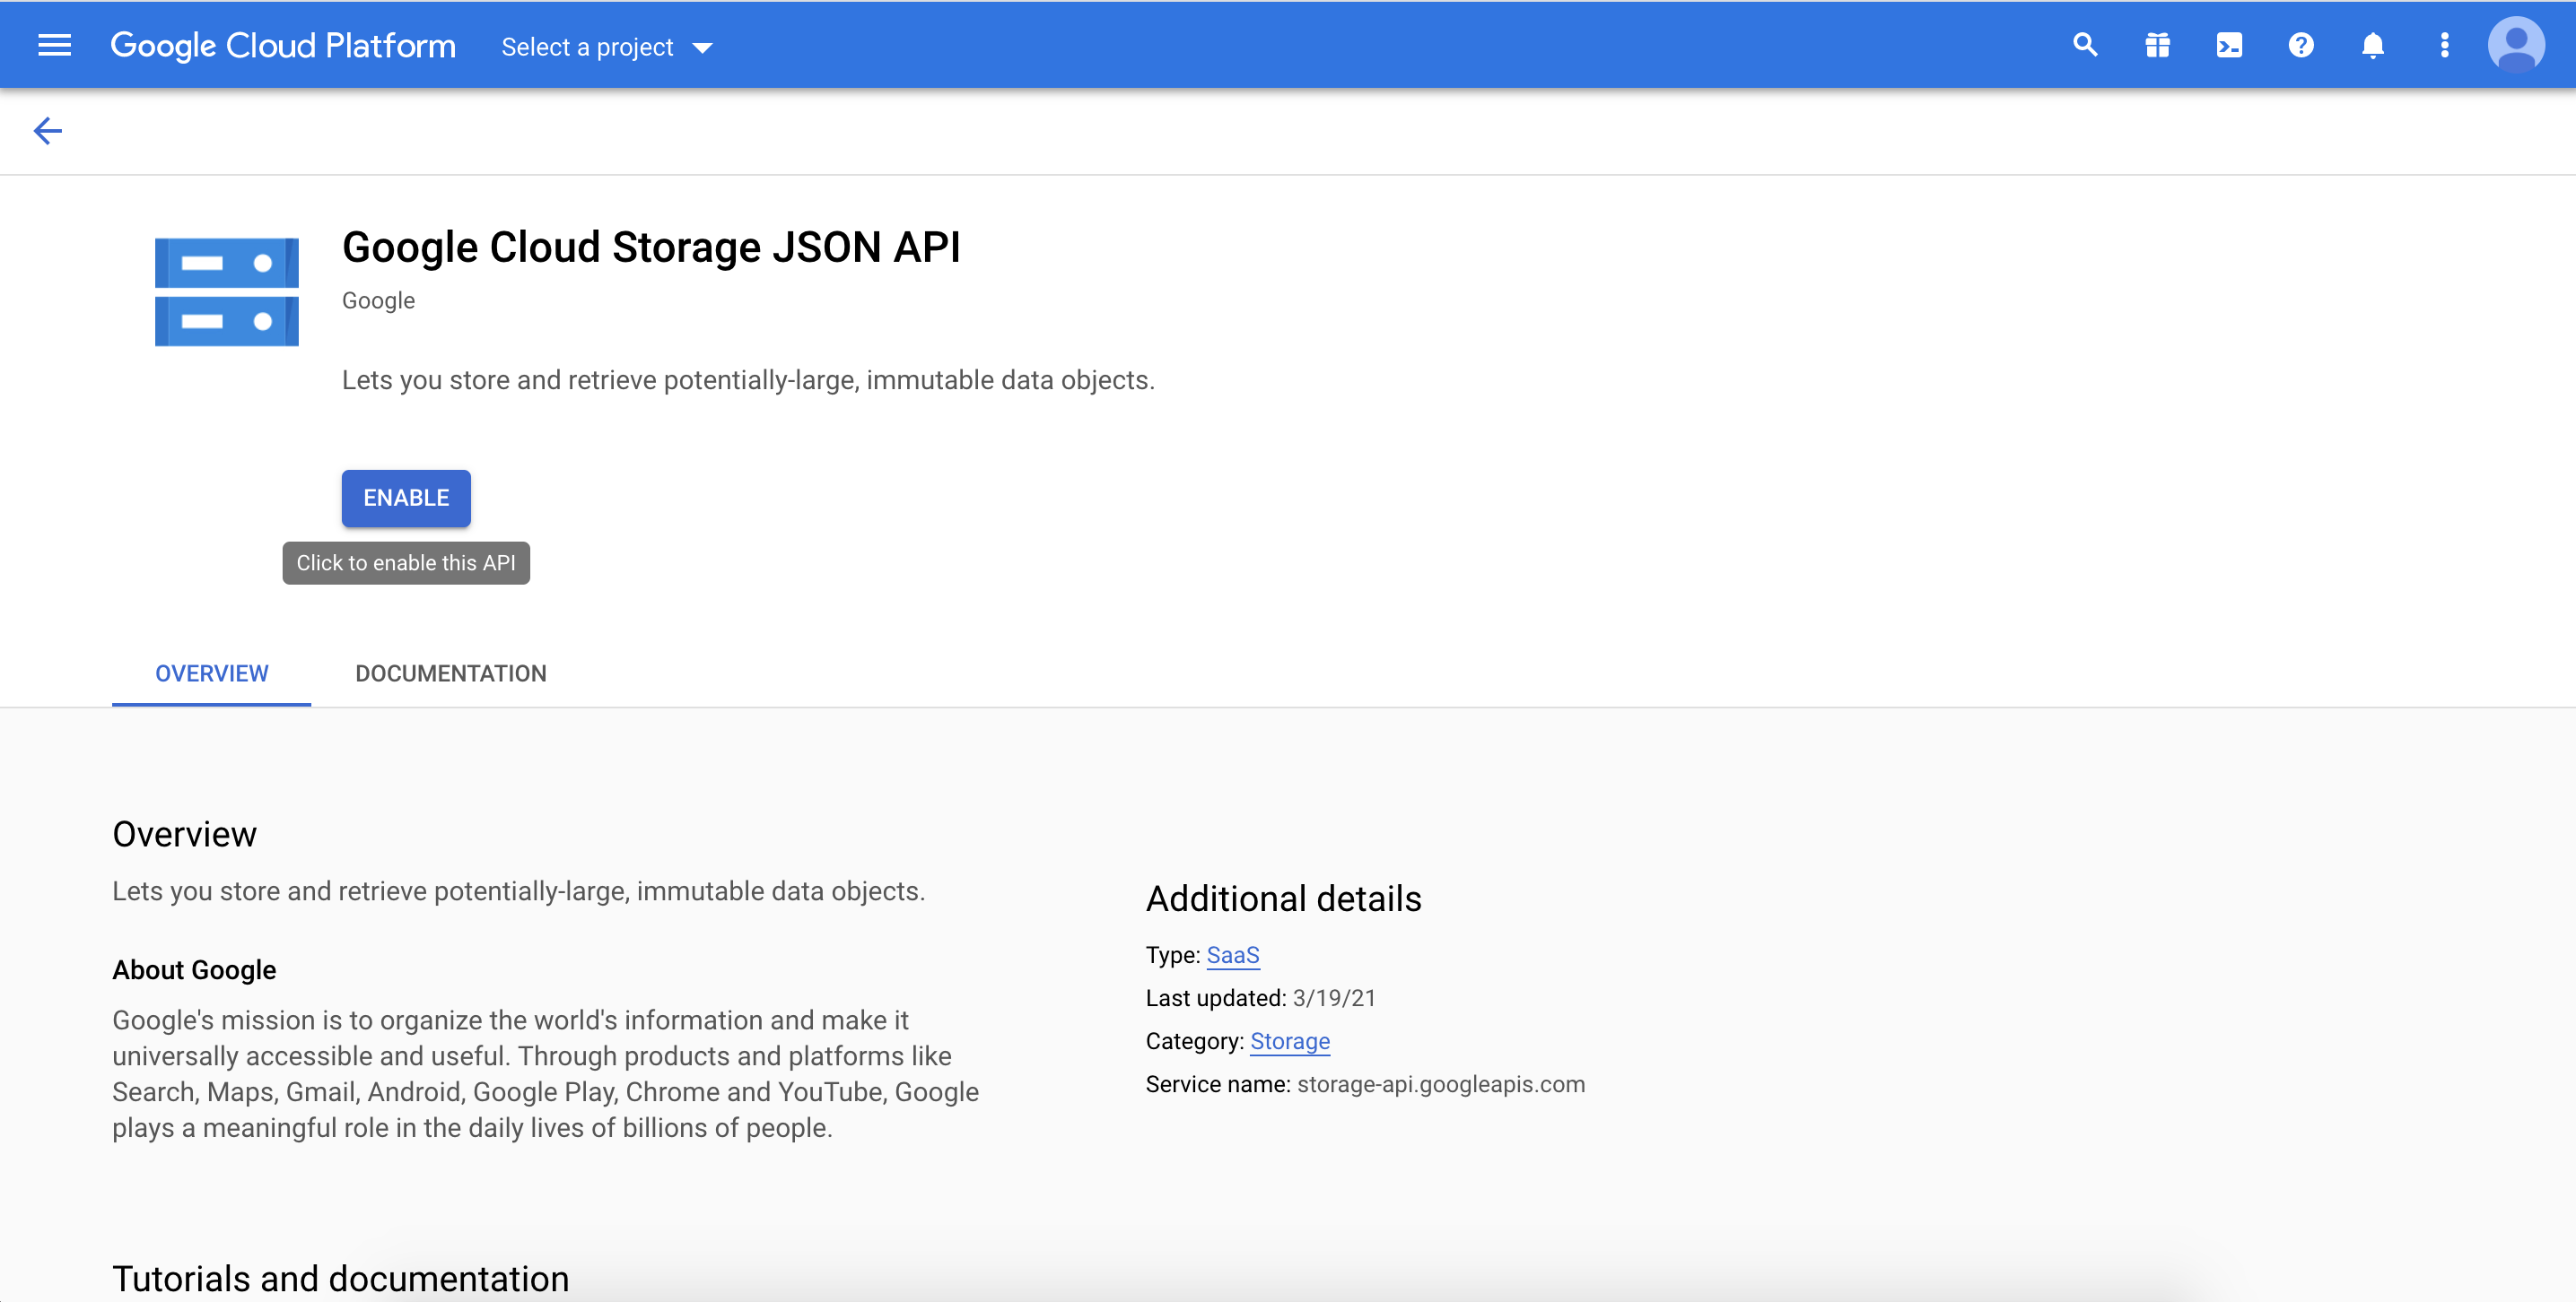Open the gift free trial icon
This screenshot has height=1302, width=2576.
tap(2157, 45)
